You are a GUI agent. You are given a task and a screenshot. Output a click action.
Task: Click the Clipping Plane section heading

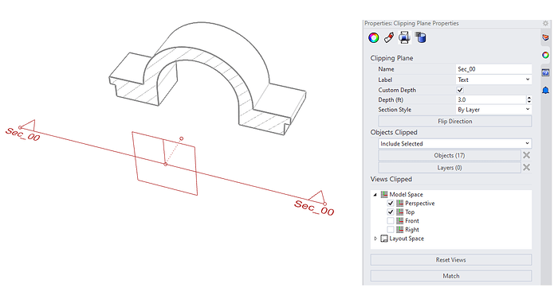[x=391, y=58]
